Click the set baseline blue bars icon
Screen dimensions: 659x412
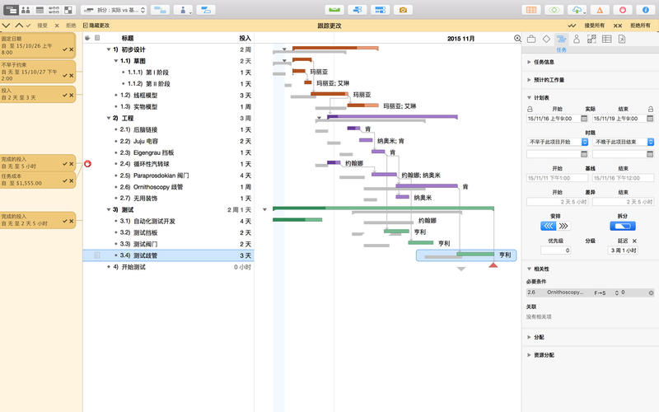(x=380, y=10)
